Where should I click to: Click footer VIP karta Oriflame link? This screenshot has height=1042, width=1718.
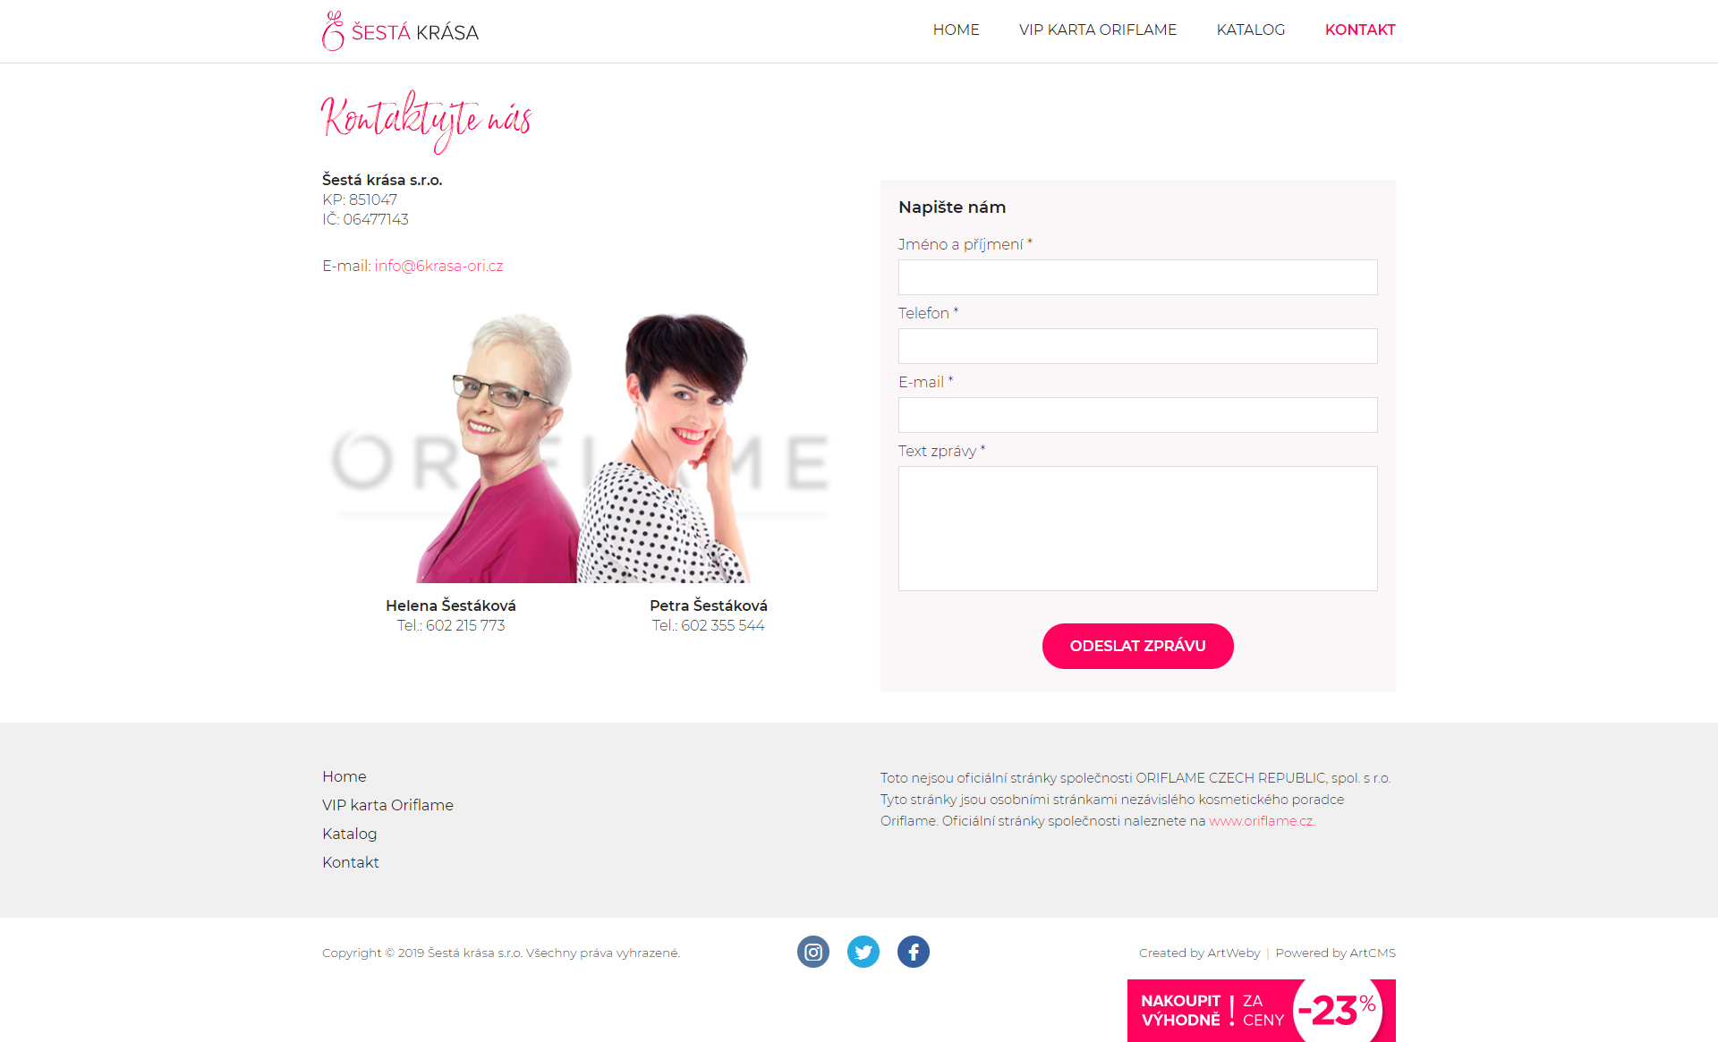[387, 805]
